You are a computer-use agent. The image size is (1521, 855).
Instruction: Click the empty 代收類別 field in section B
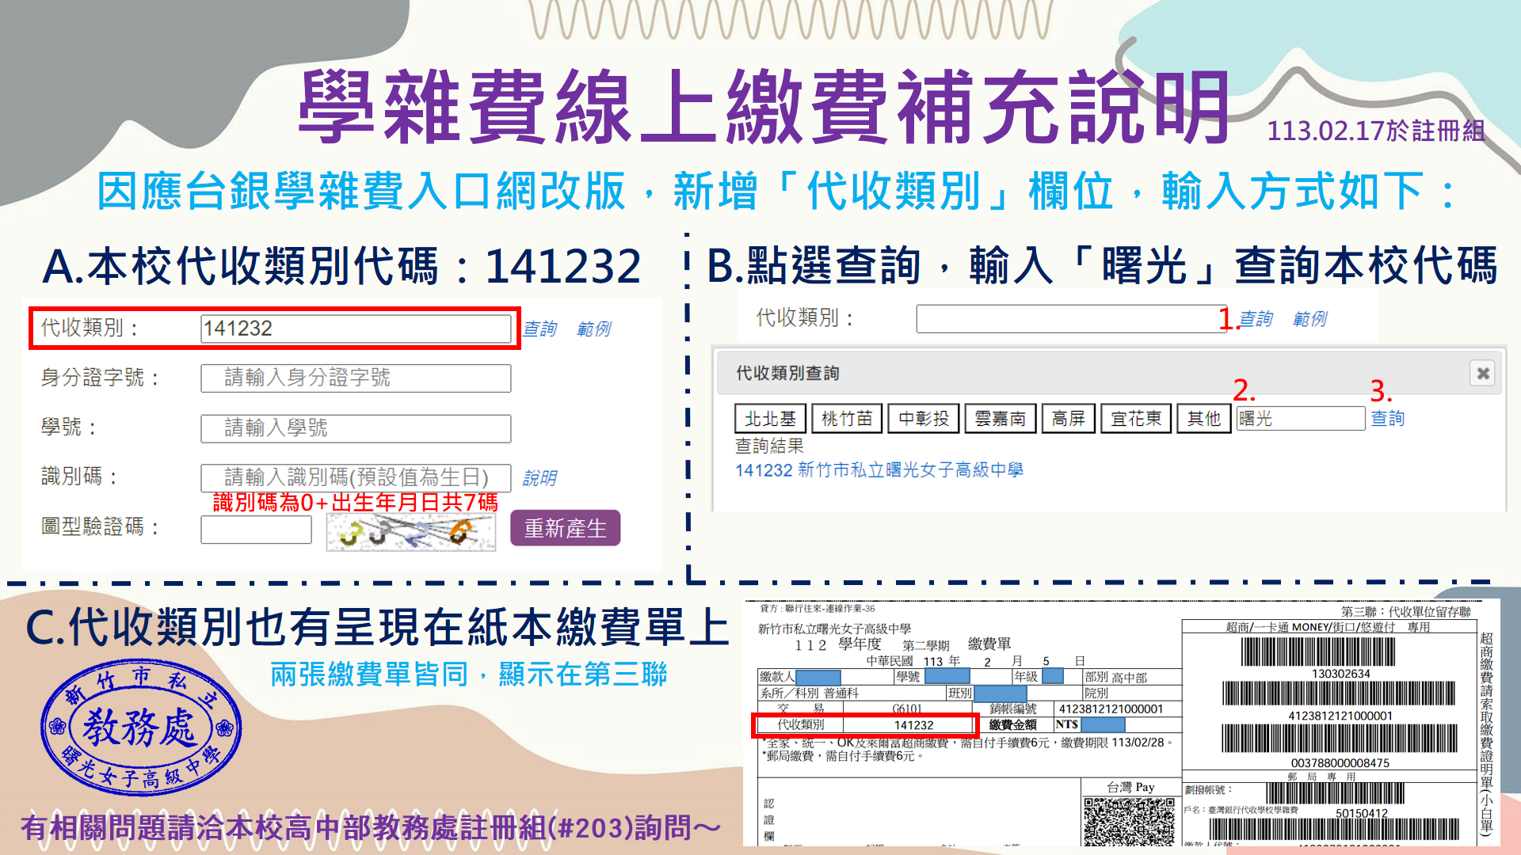coord(1072,319)
